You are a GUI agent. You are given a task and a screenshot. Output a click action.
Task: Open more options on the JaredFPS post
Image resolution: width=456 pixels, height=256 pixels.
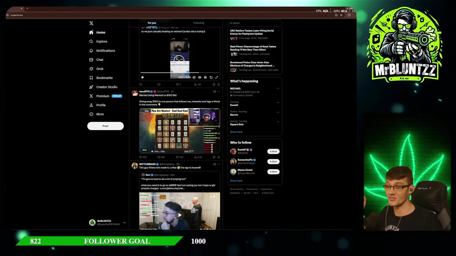219,92
